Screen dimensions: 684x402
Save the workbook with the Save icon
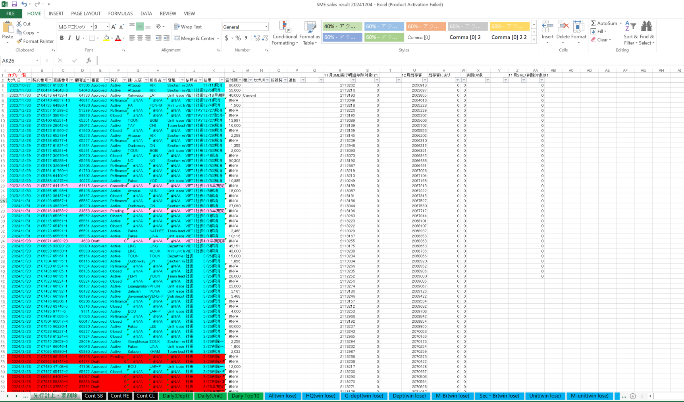(x=14, y=4)
